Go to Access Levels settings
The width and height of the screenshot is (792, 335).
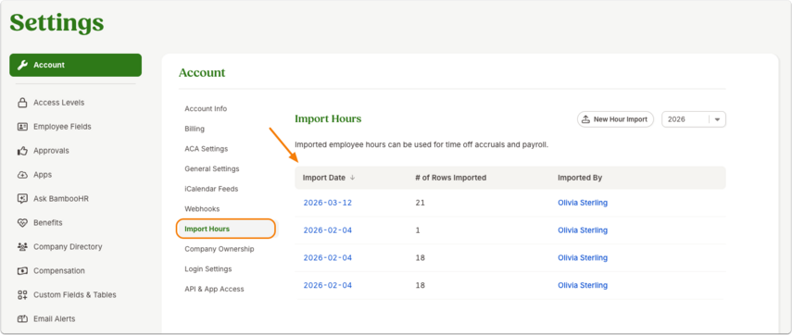[58, 103]
